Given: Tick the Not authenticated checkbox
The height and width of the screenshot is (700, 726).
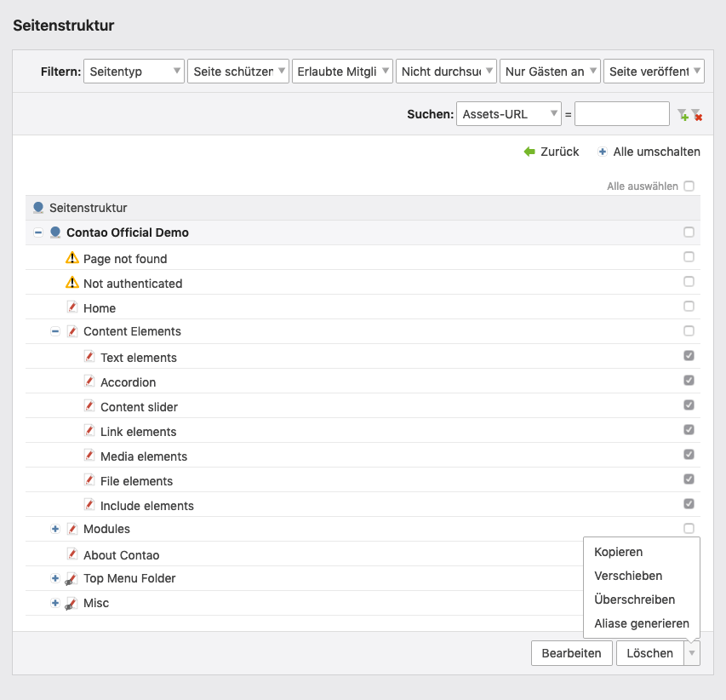Looking at the screenshot, I should click(x=689, y=281).
